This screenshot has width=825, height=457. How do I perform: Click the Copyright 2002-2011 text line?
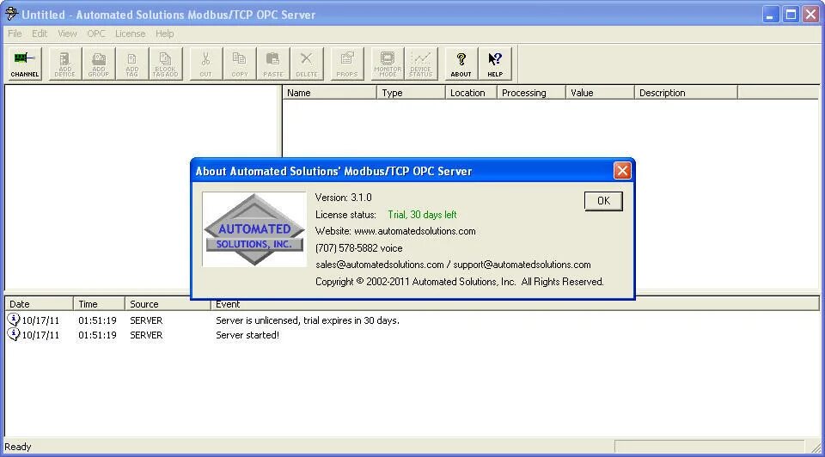click(459, 282)
